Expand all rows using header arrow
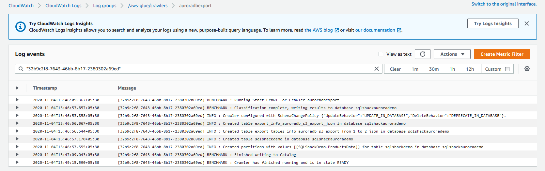Image resolution: width=545 pixels, height=171 pixels. [x=17, y=88]
